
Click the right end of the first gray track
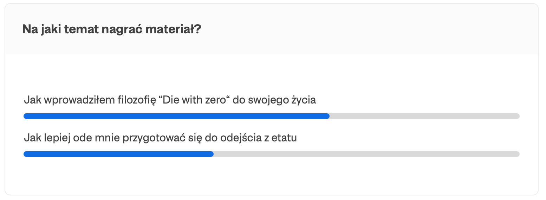tap(517, 116)
